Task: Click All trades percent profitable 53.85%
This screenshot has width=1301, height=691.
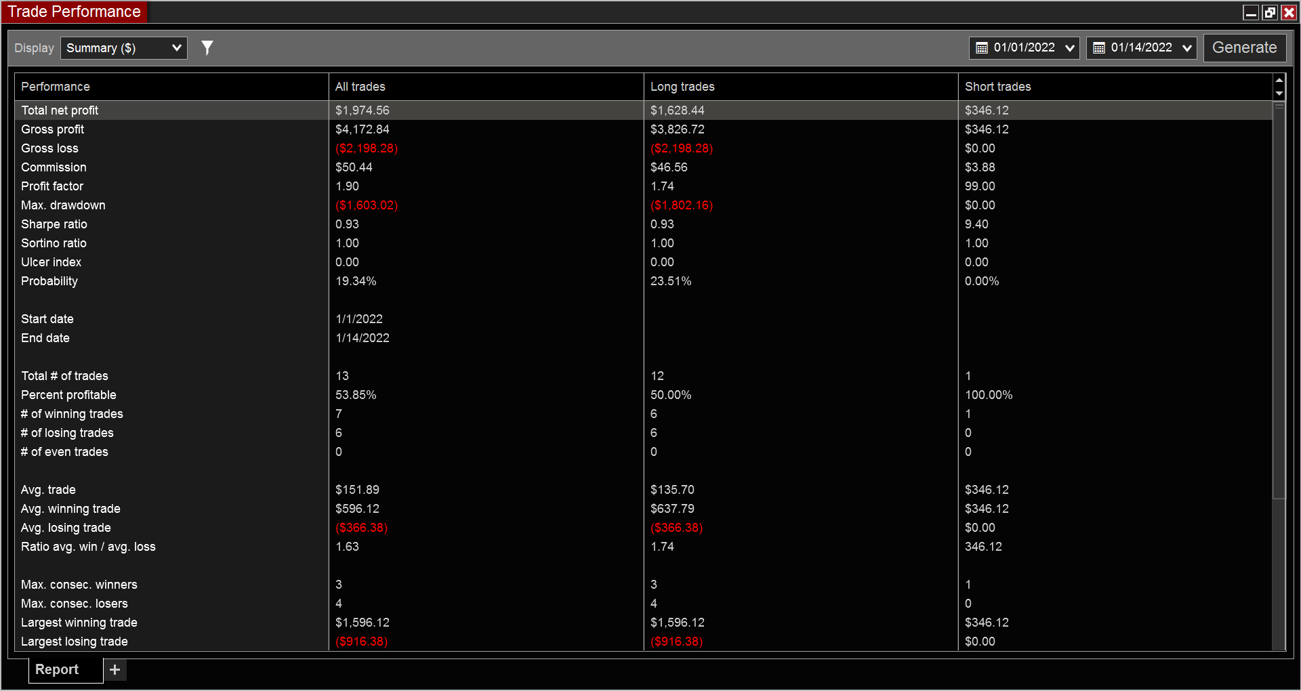Action: (x=356, y=395)
